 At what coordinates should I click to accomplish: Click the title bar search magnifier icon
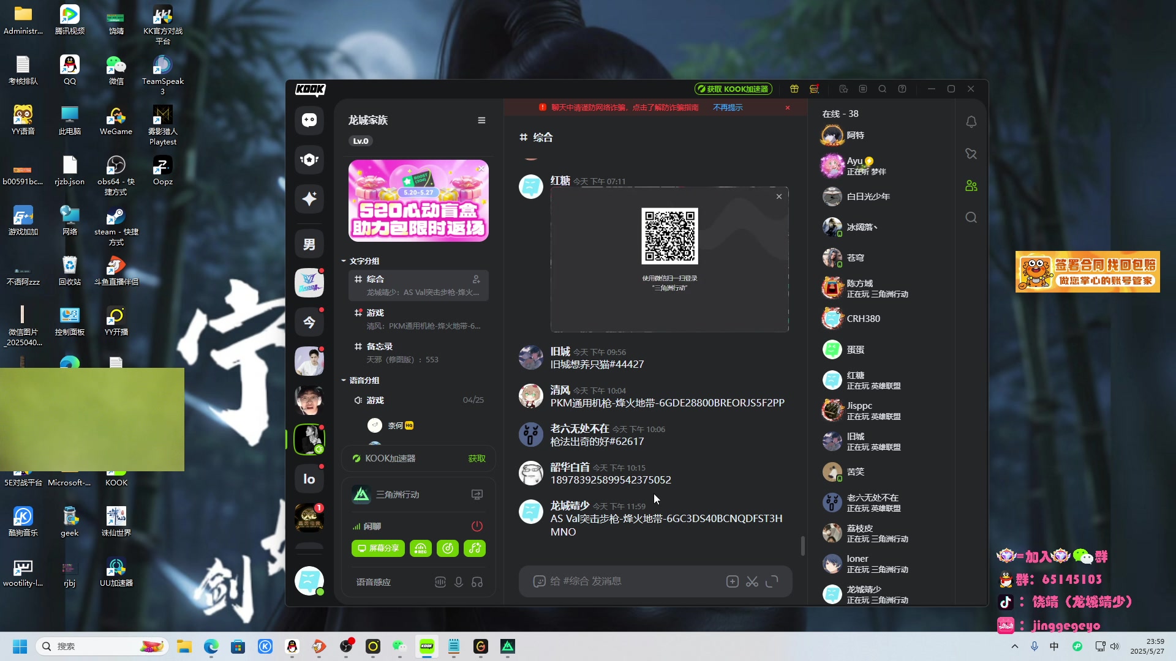click(883, 89)
